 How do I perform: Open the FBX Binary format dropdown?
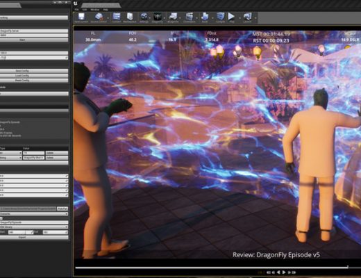[34, 227]
